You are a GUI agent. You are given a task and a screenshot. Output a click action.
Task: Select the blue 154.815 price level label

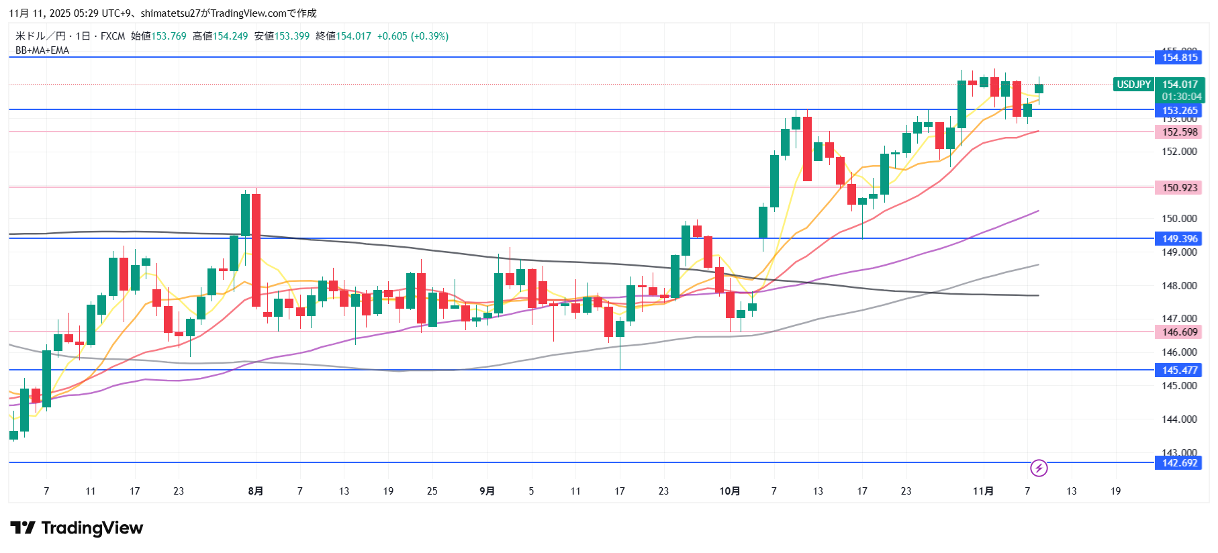(x=1180, y=58)
